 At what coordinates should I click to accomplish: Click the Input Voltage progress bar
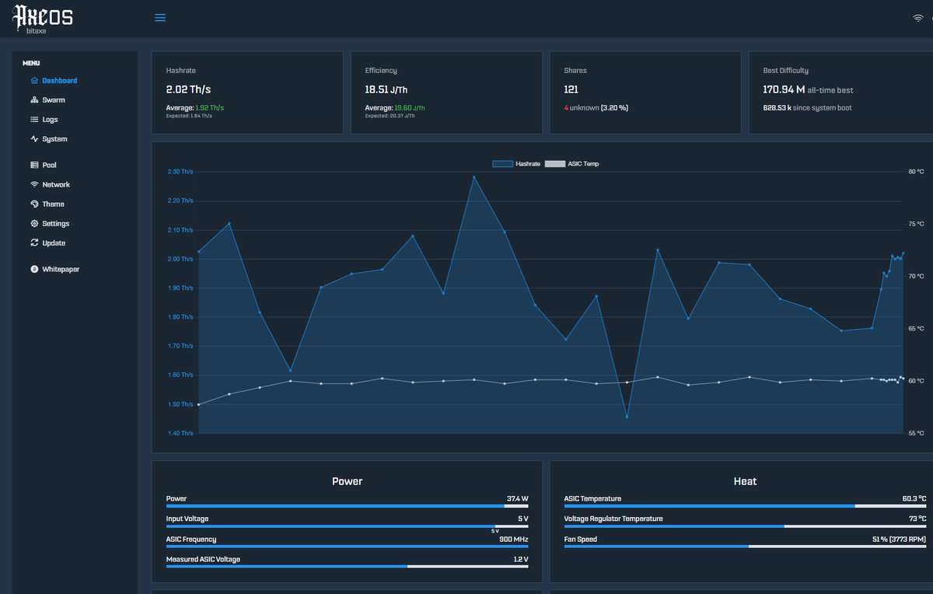pos(347,526)
